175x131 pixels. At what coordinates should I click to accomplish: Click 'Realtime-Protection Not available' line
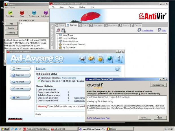tap(57, 78)
